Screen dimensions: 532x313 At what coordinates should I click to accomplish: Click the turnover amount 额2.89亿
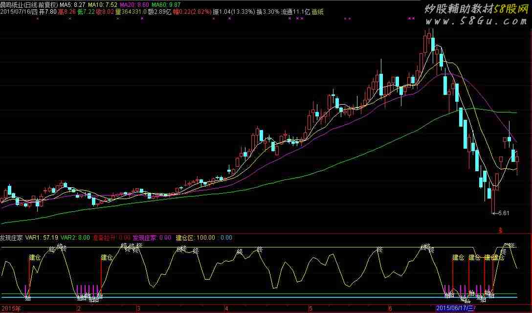pos(160,12)
